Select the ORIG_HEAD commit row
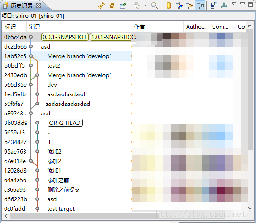Screen dimensions: 256x223 pos(67,123)
